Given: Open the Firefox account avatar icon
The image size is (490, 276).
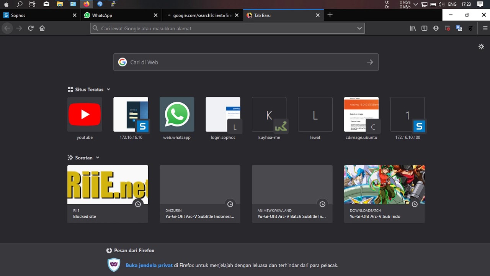Looking at the screenshot, I should tap(436, 28).
